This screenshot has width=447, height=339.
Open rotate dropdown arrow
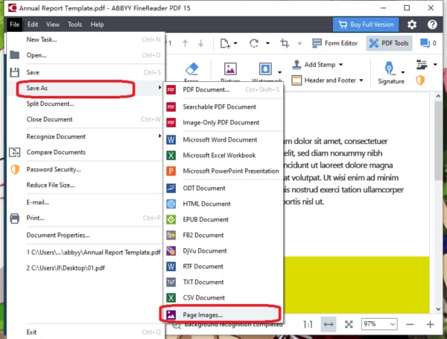coord(267,43)
